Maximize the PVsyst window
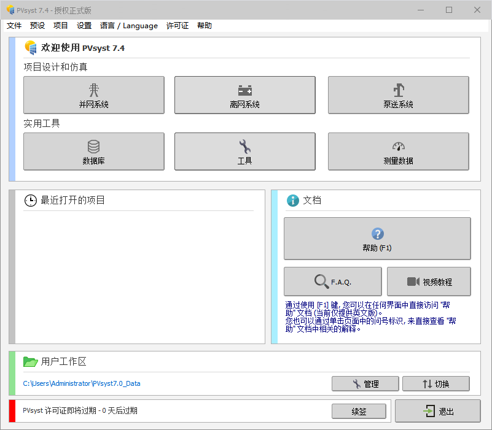This screenshot has width=492, height=430. click(449, 10)
